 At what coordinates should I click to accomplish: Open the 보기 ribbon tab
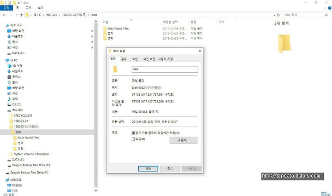pyautogui.click(x=40, y=8)
